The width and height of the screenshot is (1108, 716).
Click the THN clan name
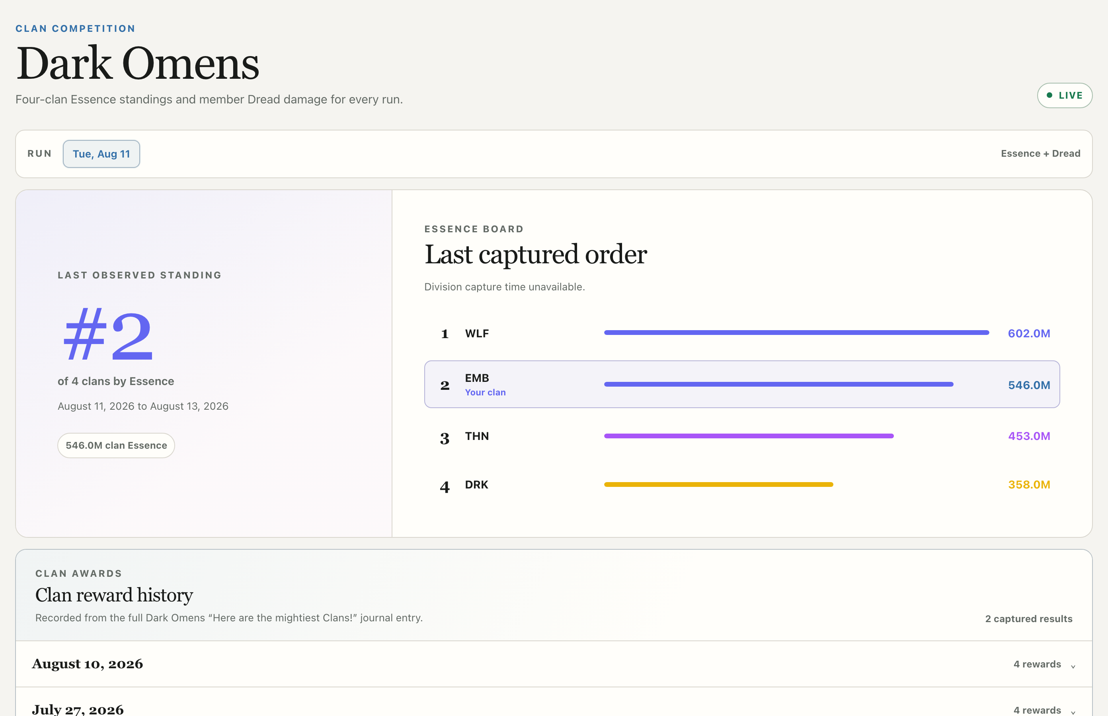click(477, 436)
